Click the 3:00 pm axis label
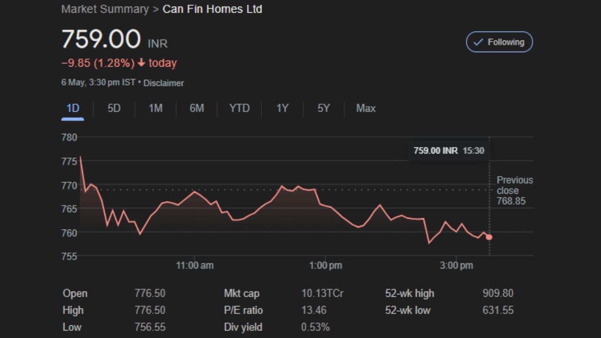The image size is (601, 338). 456,266
